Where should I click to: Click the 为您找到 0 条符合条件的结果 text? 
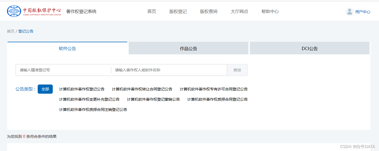coord(32,136)
